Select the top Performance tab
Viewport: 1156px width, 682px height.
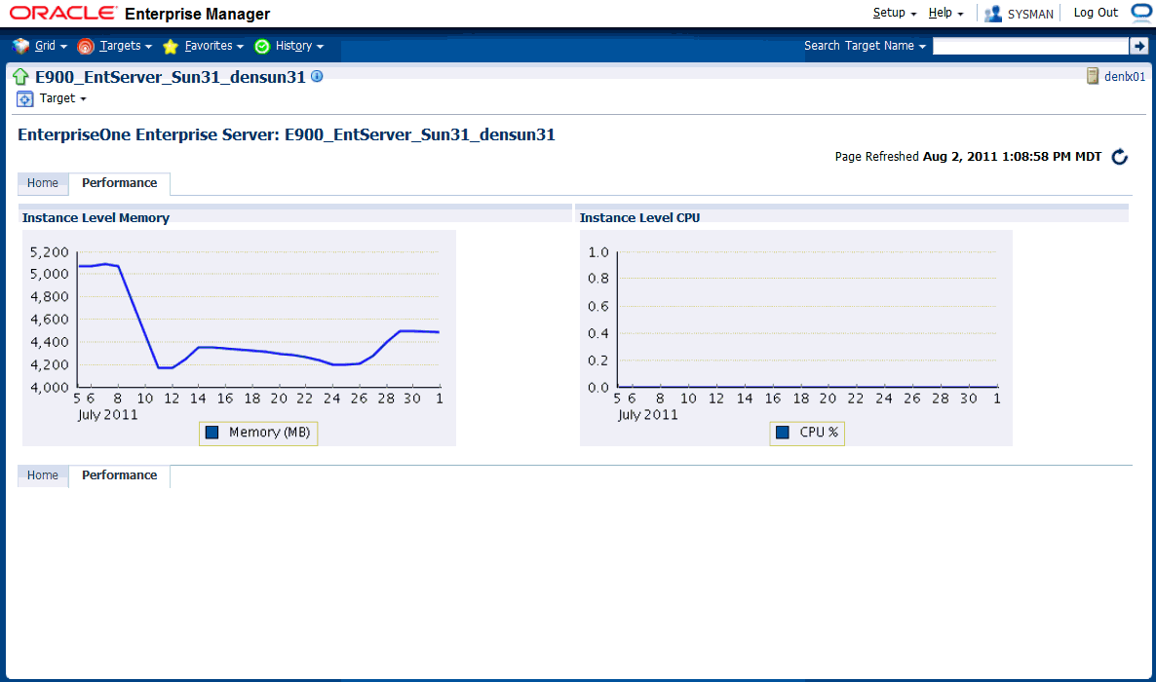click(120, 183)
